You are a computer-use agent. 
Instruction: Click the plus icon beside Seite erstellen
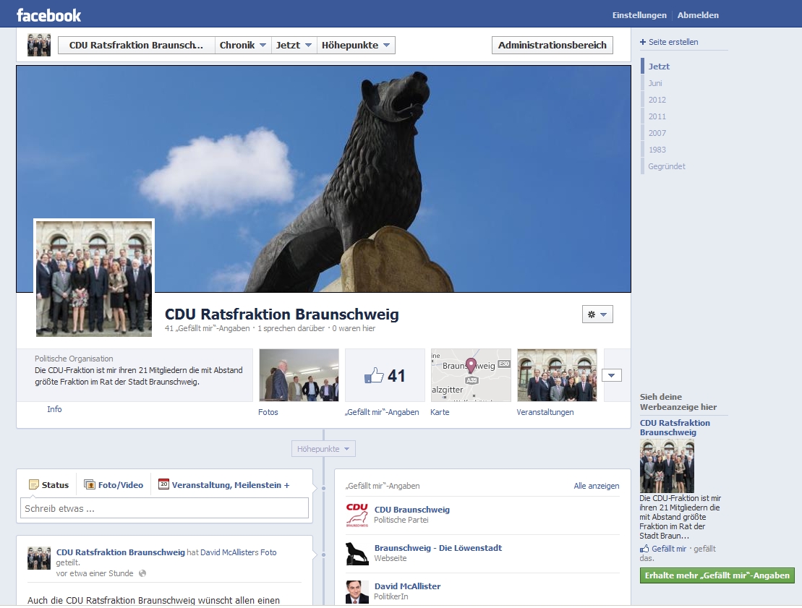[x=643, y=42]
